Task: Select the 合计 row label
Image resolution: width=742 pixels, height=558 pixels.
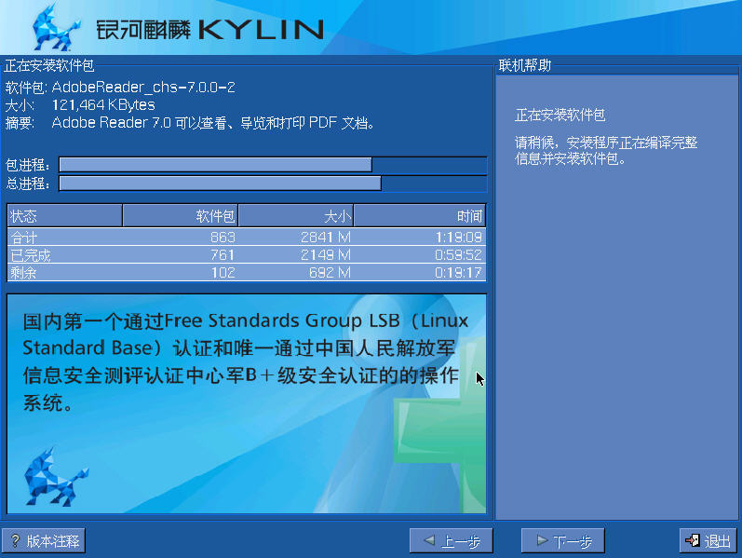Action: [23, 237]
